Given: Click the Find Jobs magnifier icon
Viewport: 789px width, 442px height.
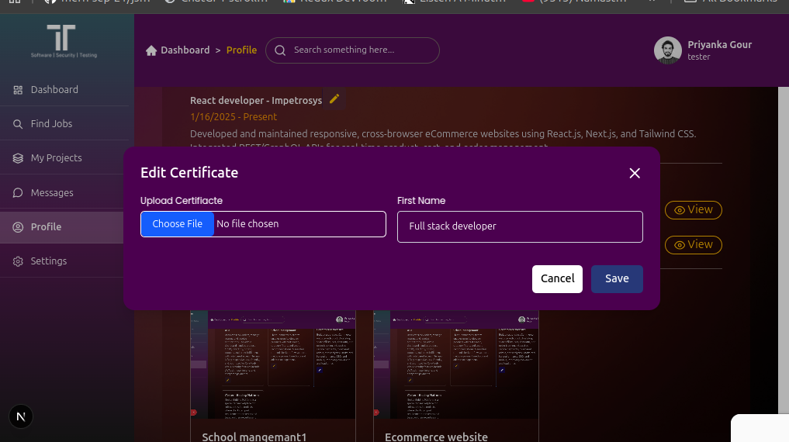Looking at the screenshot, I should pyautogui.click(x=18, y=124).
